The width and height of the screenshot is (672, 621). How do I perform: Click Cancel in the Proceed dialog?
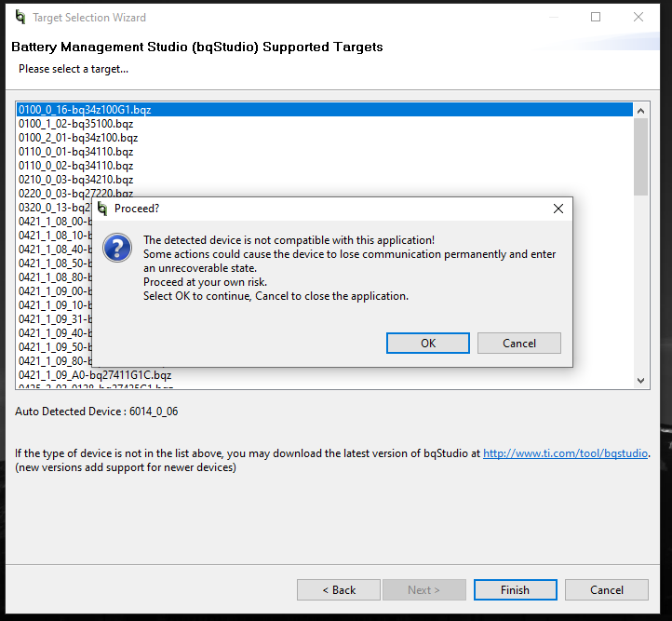519,344
